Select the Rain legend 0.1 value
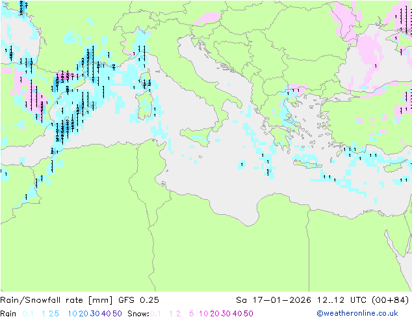This screenshot has width=412, height=319. (28, 314)
